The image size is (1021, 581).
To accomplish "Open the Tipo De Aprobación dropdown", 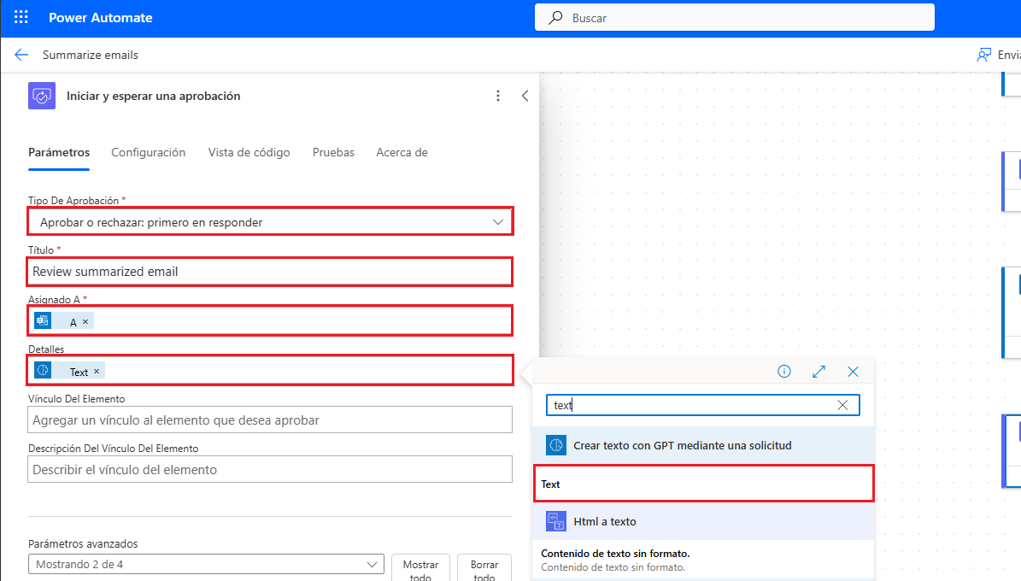I will pyautogui.click(x=270, y=222).
